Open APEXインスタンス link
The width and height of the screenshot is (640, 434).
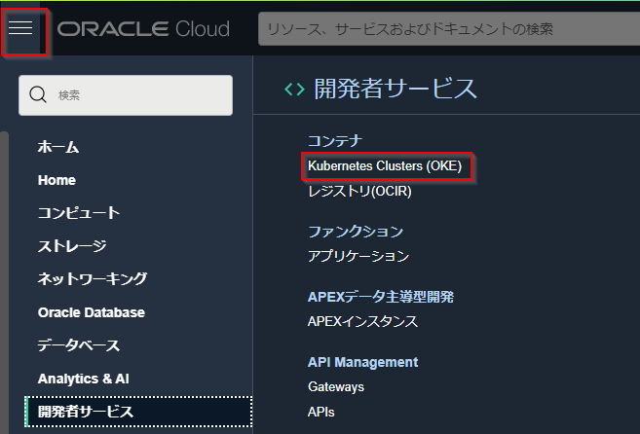tap(362, 321)
